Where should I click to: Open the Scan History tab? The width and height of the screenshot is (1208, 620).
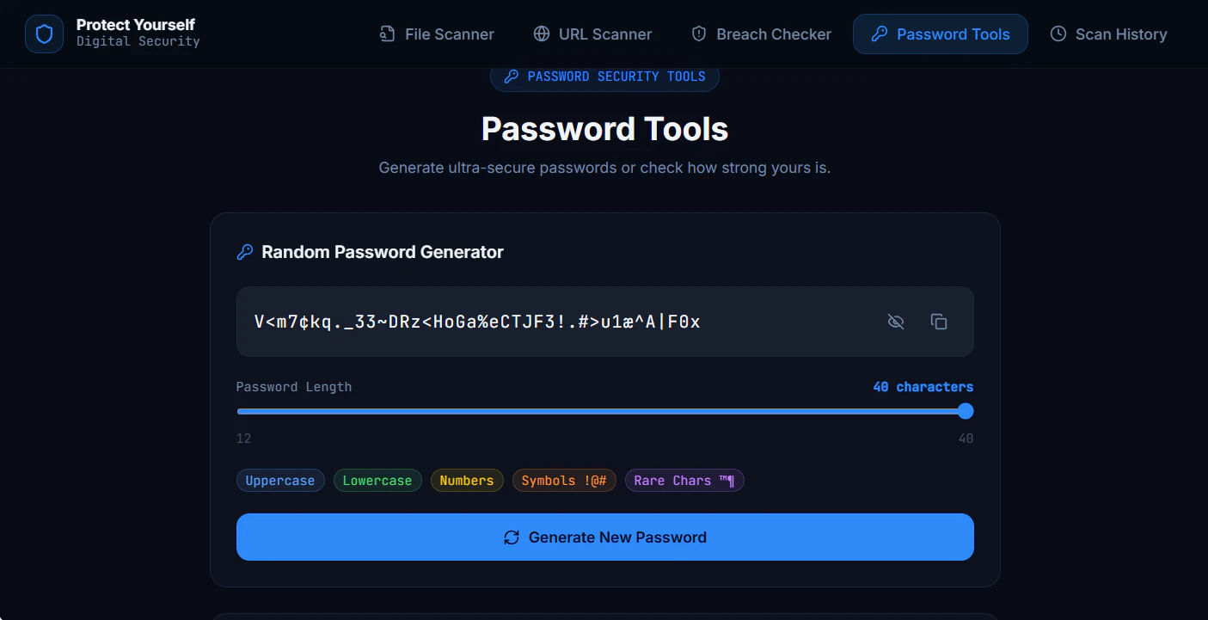tap(1108, 34)
